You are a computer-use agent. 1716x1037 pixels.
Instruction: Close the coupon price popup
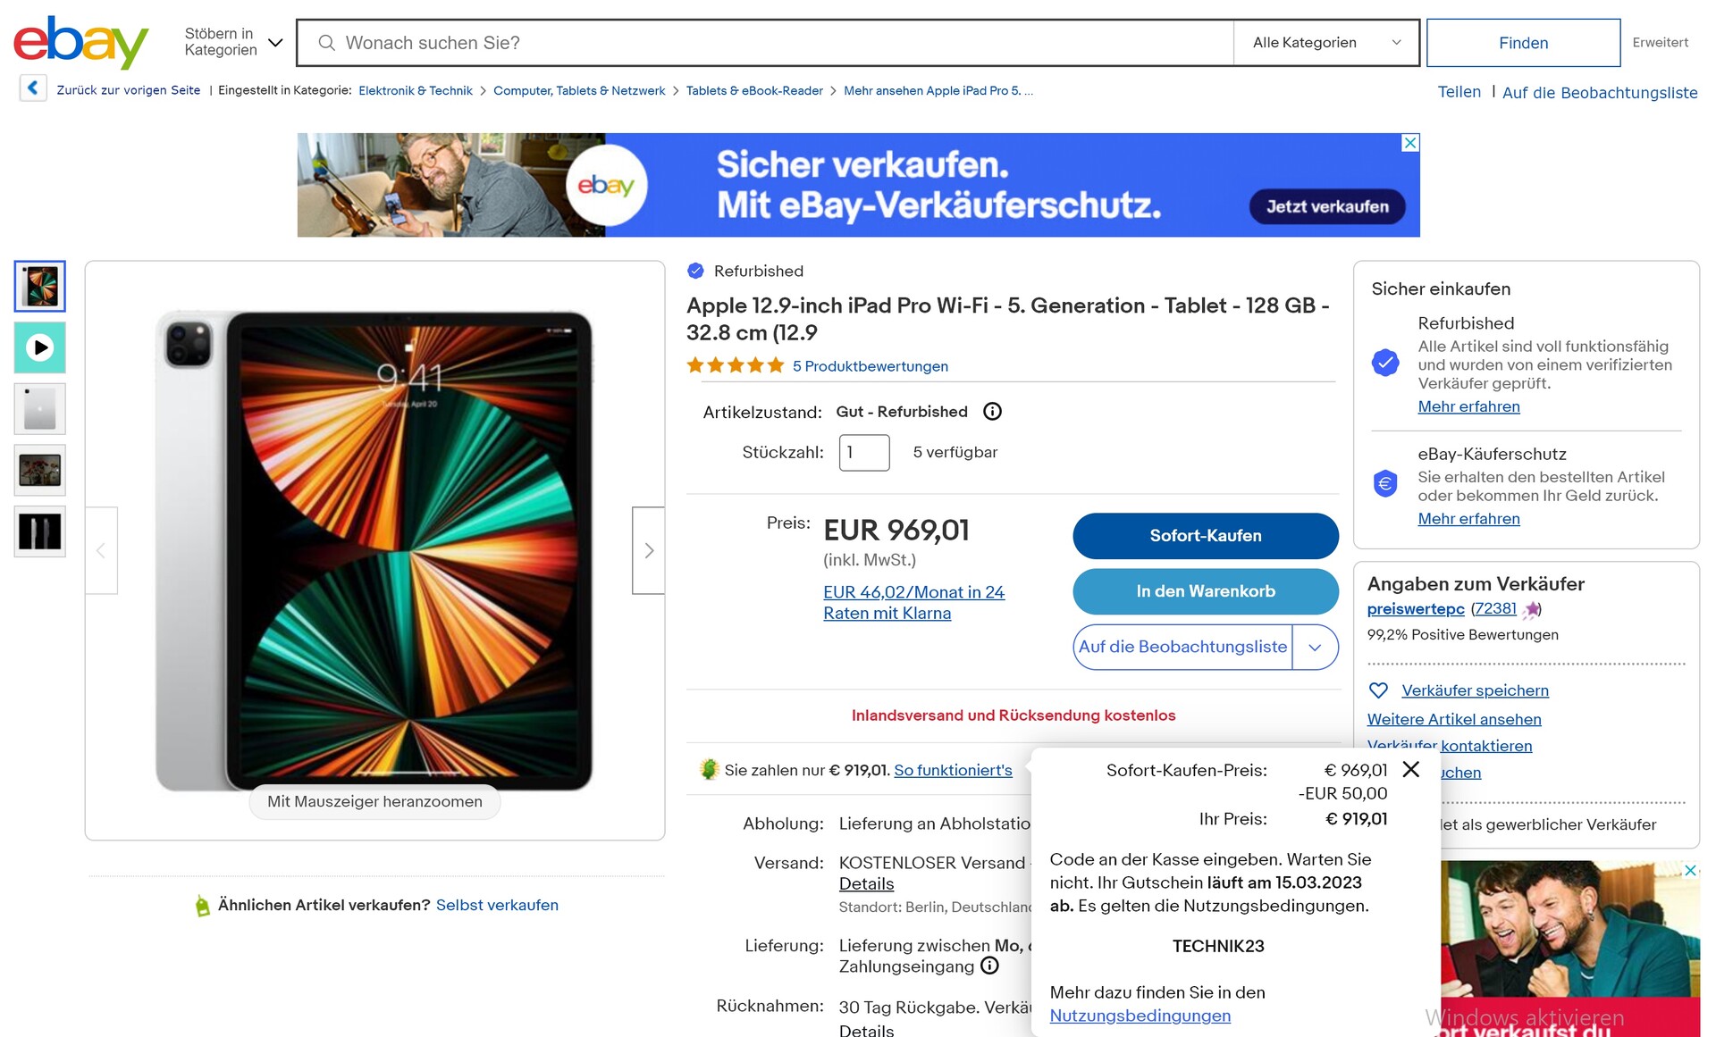[1411, 769]
